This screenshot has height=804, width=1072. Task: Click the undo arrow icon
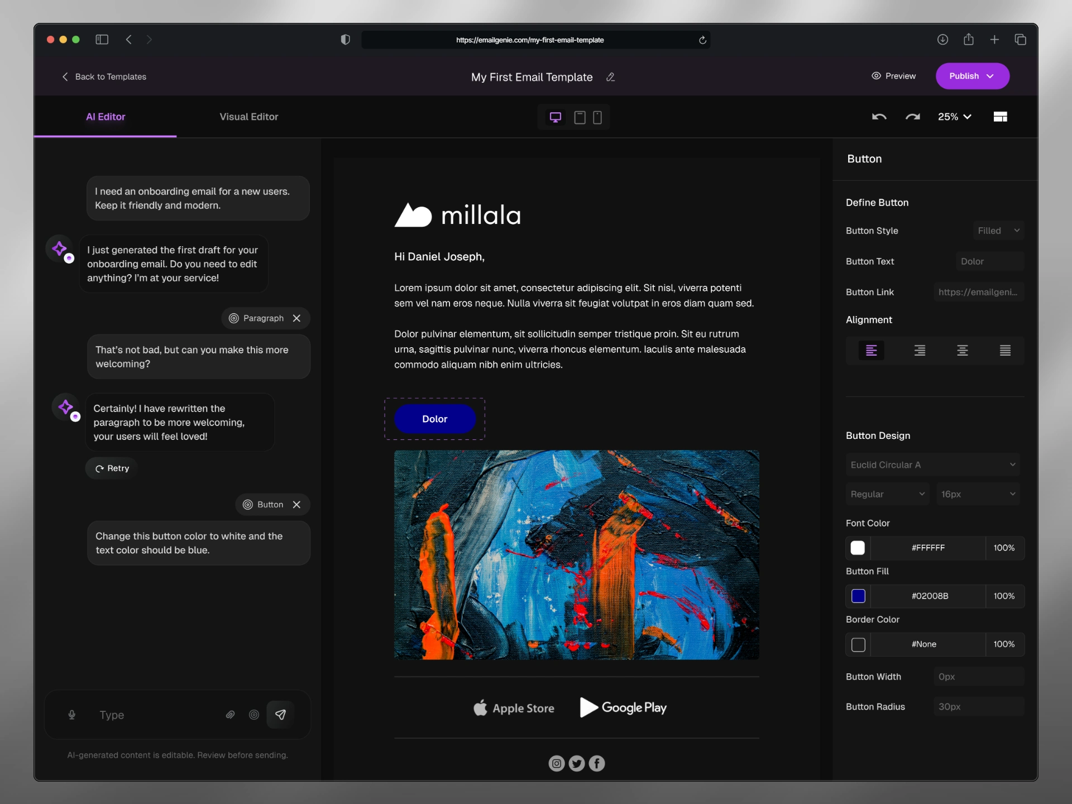(x=879, y=117)
